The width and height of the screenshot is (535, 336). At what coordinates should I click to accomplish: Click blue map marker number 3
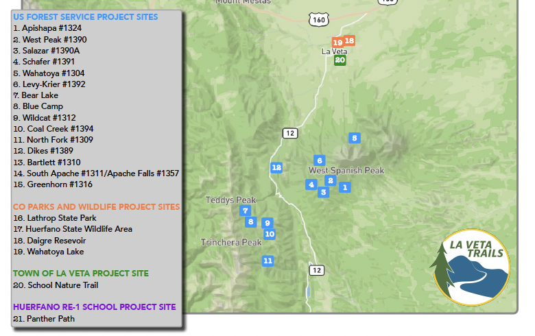tap(323, 192)
